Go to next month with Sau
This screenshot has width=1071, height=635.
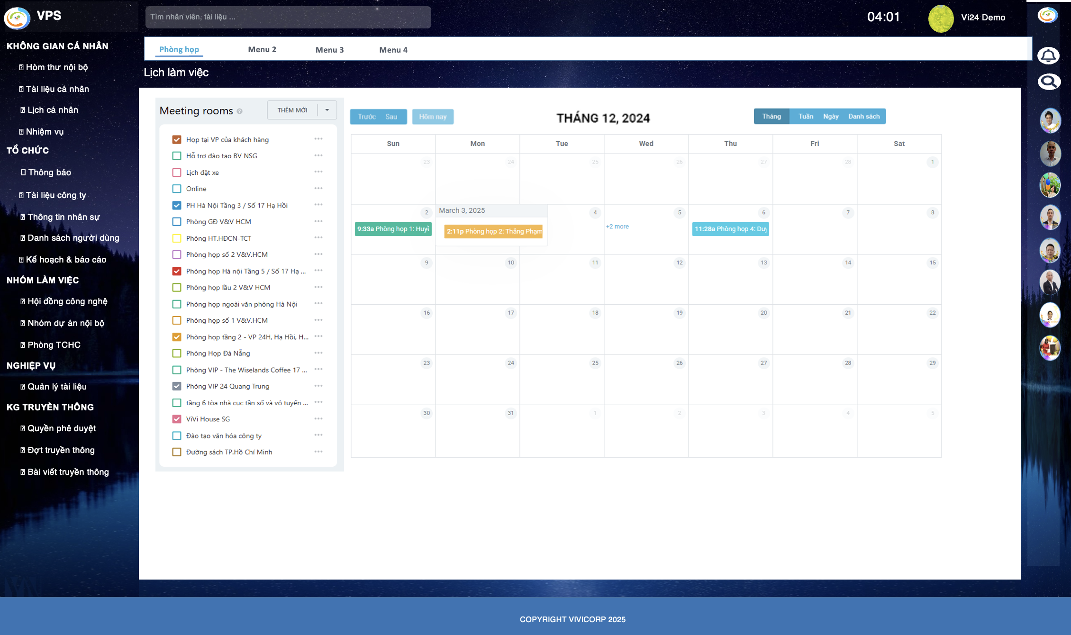(x=391, y=117)
